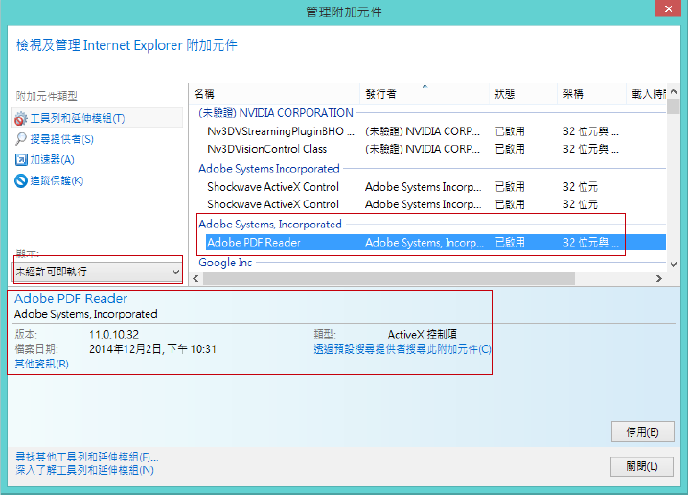Click the 載入時間 column header
This screenshot has width=689, height=497.
click(x=649, y=94)
